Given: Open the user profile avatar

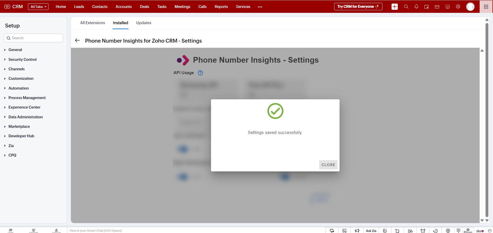Looking at the screenshot, I should click(470, 7).
